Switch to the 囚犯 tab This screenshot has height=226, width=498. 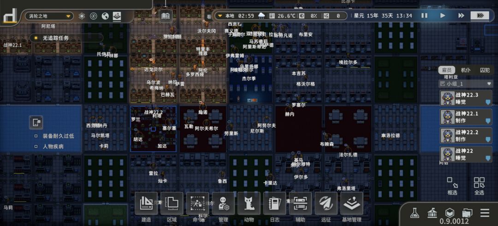[485, 70]
